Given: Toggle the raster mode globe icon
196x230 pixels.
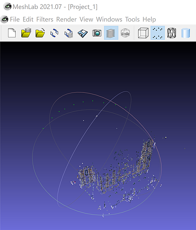Looking at the screenshot, I should coord(125,33).
